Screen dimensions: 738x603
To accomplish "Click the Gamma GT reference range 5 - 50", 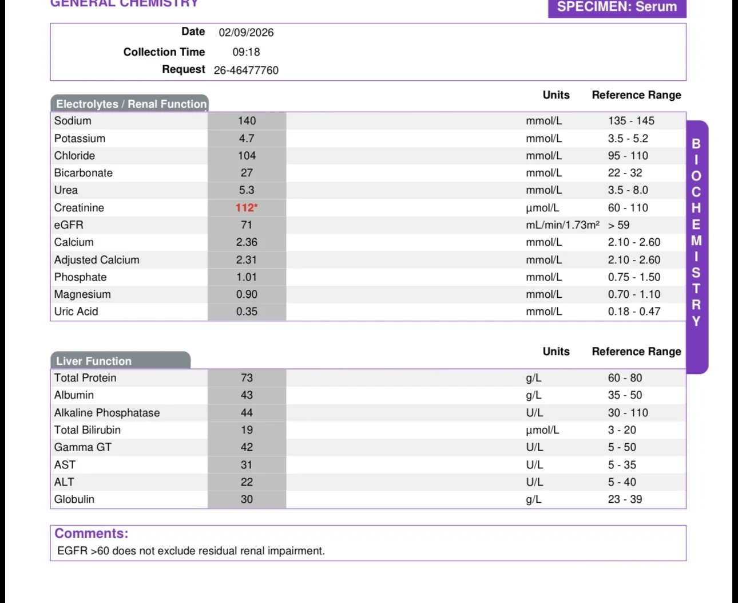I will 622,447.
